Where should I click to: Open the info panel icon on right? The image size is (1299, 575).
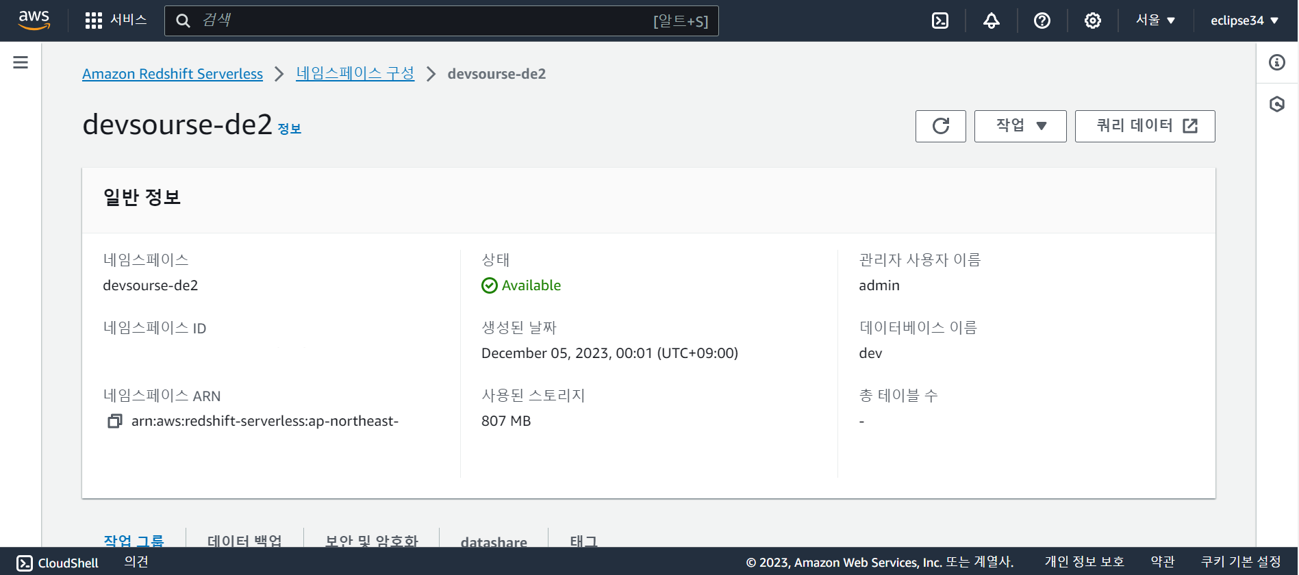pos(1276,62)
